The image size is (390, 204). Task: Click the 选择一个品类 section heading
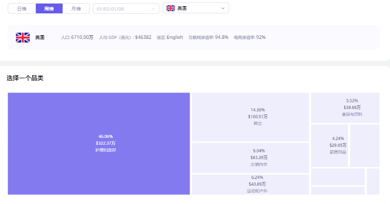point(25,78)
